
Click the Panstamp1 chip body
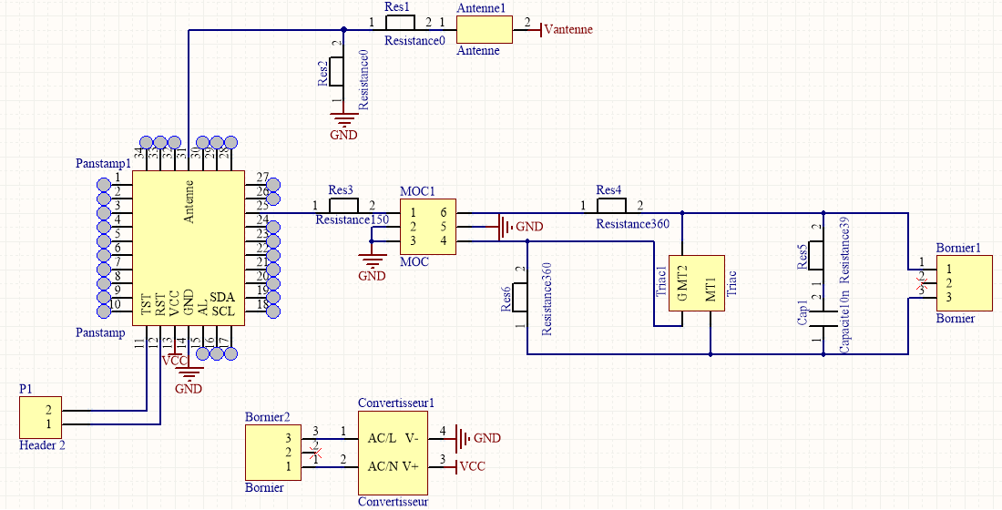(x=188, y=246)
